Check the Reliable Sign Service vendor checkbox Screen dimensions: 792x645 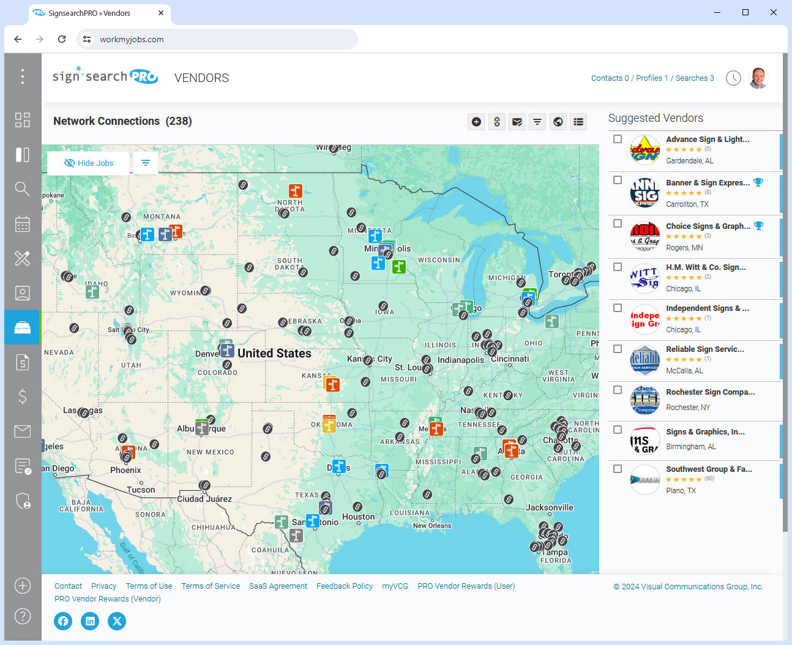(x=618, y=349)
